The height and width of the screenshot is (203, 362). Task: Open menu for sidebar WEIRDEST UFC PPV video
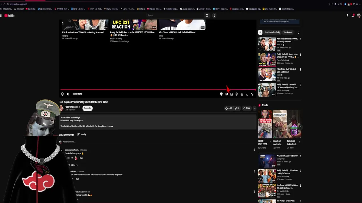tap(300, 55)
